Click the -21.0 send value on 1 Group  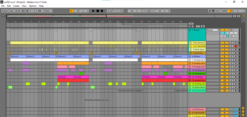point(229,36)
